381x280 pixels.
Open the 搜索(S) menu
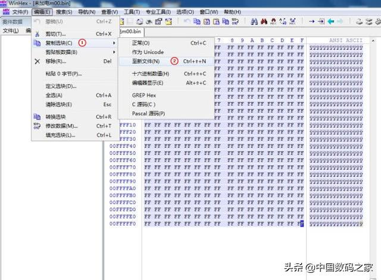[64, 12]
